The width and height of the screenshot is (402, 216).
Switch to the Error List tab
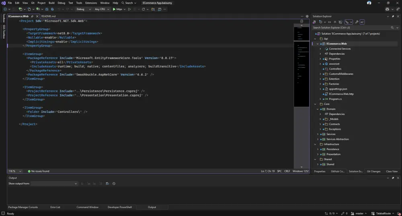55,207
